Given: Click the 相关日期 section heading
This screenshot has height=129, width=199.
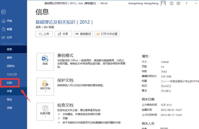Looking at the screenshot, I should 148,99.
